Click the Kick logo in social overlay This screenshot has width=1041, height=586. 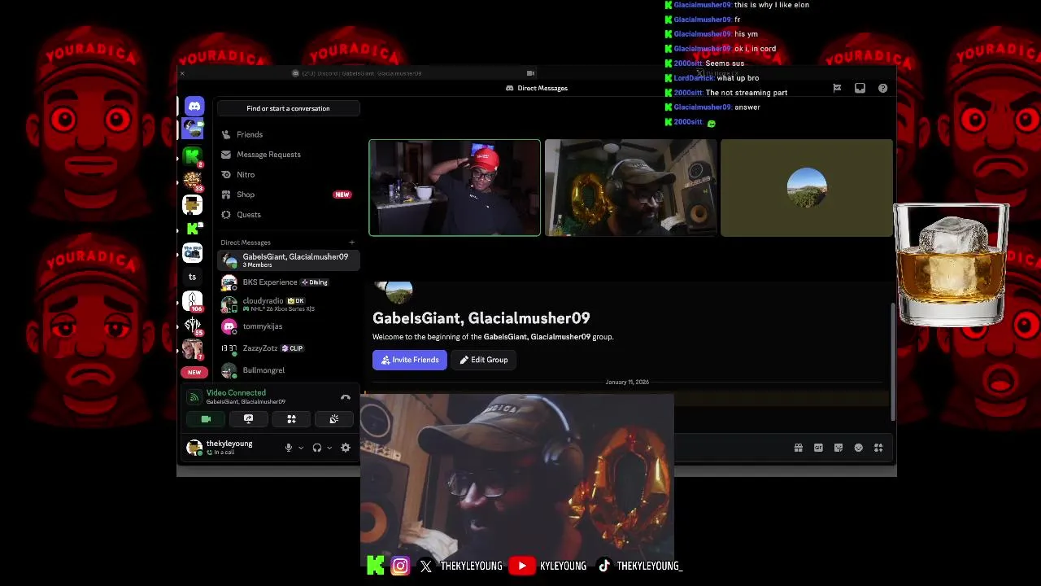point(375,566)
